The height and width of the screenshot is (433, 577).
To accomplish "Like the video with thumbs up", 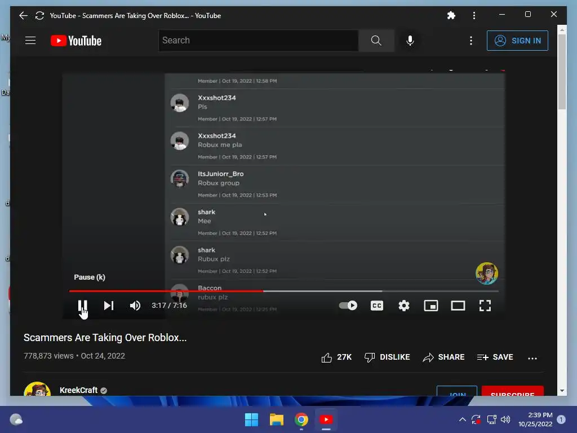I will [336, 357].
